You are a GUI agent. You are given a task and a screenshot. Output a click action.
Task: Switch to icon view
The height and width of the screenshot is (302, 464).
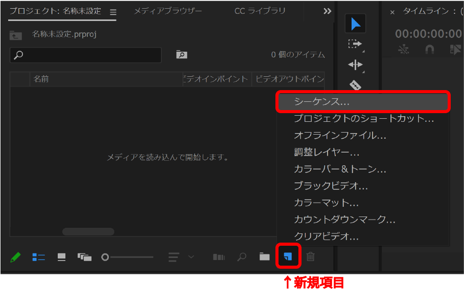click(x=61, y=257)
